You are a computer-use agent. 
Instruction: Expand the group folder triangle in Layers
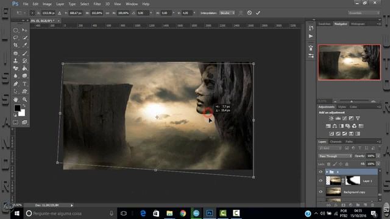(x=327, y=172)
